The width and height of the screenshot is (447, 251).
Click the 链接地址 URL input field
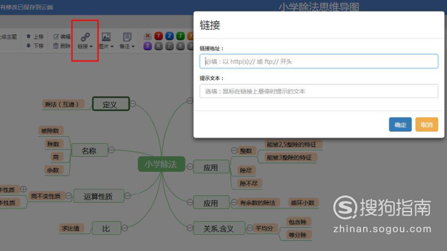318,61
